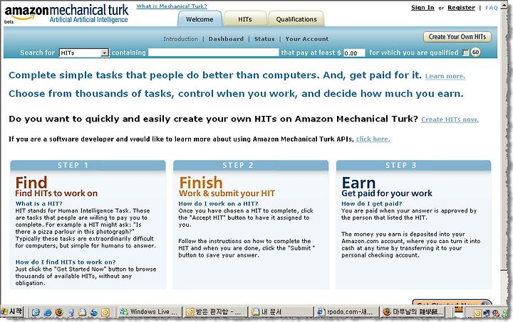The width and height of the screenshot is (513, 322).
Task: Click the blue swirl icon in quick launch
Action: click(94, 313)
